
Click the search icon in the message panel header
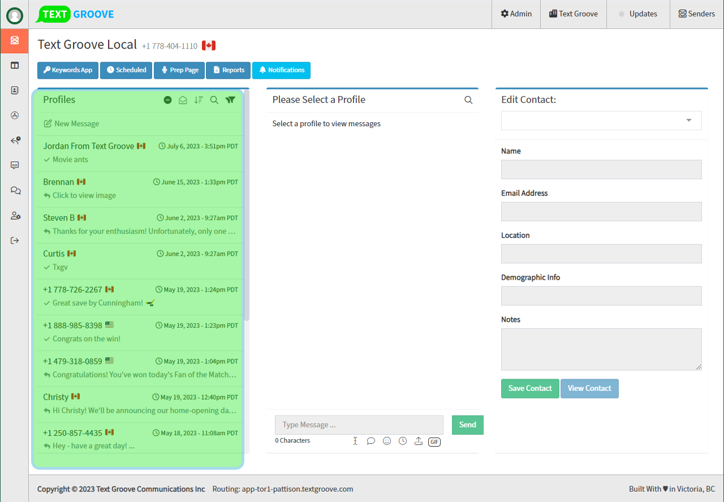pos(468,100)
